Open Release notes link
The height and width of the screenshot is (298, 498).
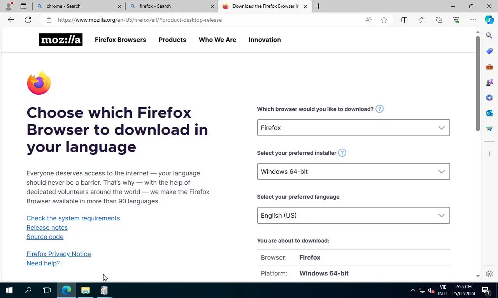pos(47,227)
